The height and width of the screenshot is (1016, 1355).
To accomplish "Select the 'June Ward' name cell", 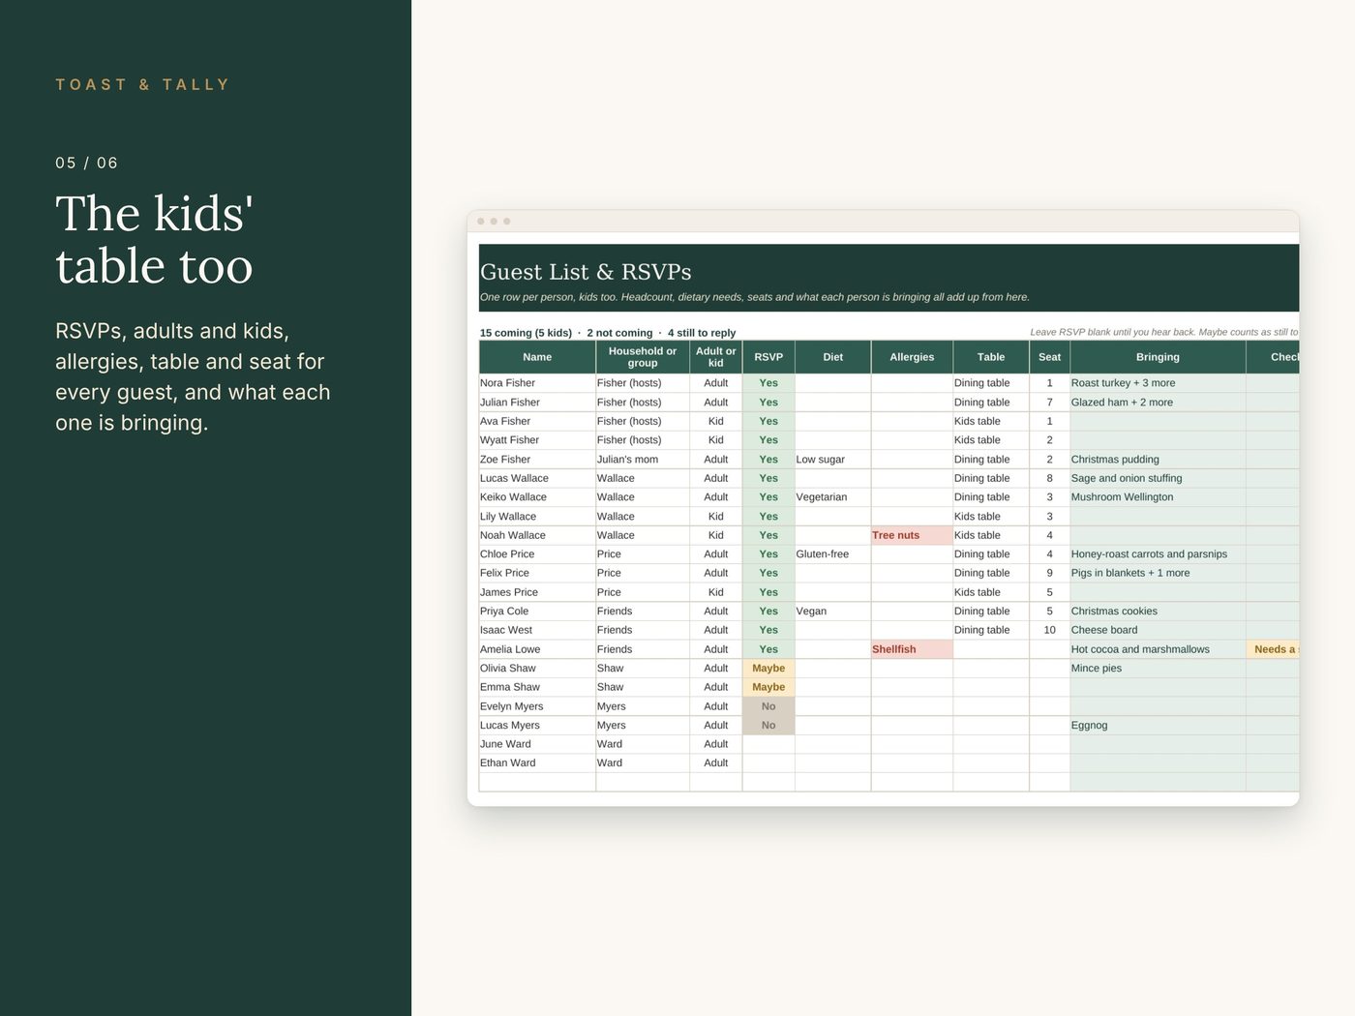I will click(537, 744).
